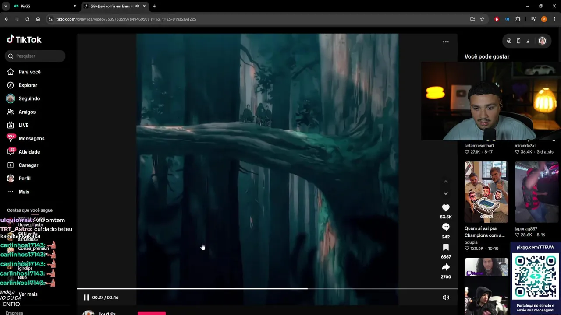
Task: Open the japonag857 video thumbnail
Action: tap(536, 192)
